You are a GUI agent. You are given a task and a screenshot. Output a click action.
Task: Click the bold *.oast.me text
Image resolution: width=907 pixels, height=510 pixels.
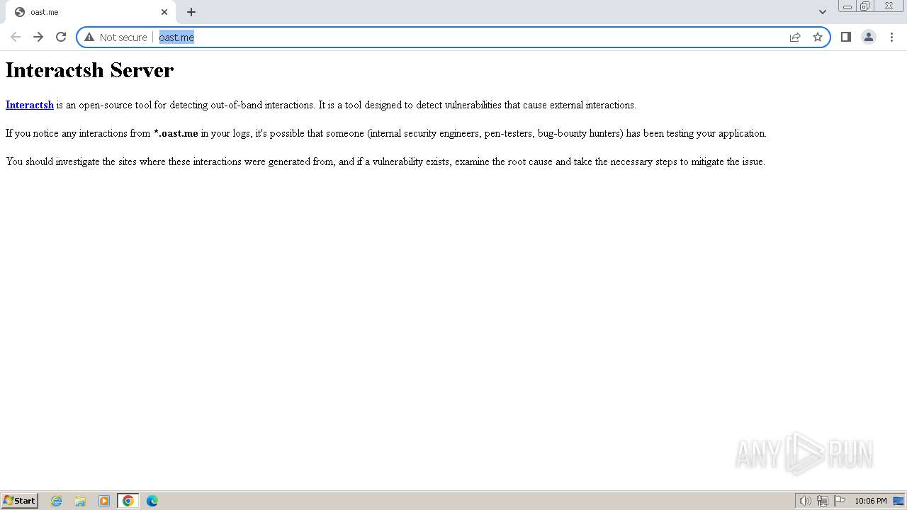coord(176,133)
